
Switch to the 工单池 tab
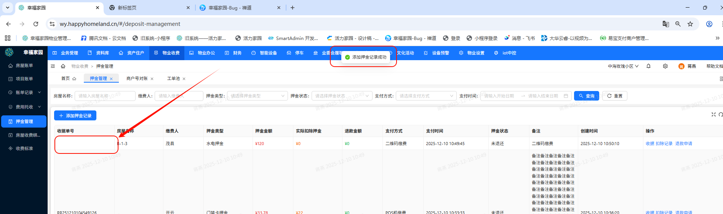pyautogui.click(x=173, y=79)
